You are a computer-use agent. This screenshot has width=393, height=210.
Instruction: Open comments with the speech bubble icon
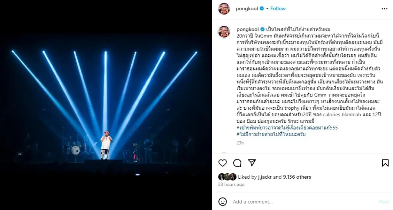pyautogui.click(x=237, y=163)
